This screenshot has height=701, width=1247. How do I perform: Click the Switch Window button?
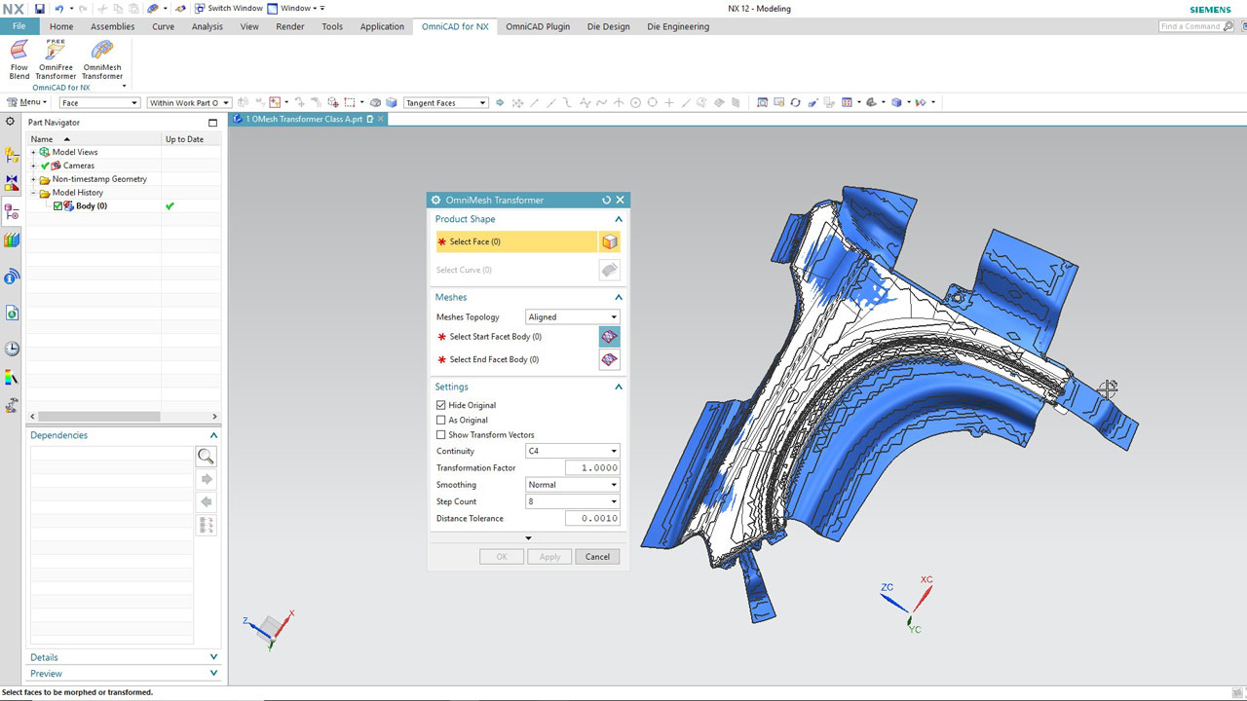[x=228, y=8]
